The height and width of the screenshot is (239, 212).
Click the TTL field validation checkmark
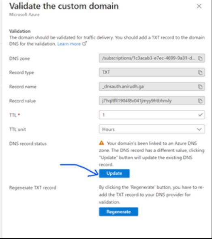pos(200,115)
